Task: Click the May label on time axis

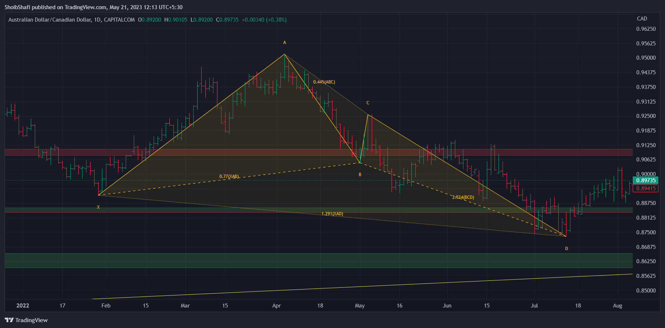Action: tap(360, 306)
